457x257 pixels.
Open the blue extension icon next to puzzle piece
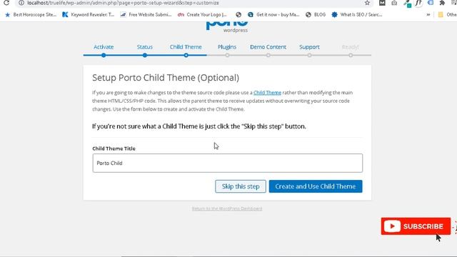pos(431,3)
